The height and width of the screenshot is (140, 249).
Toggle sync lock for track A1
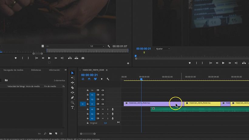98,109
